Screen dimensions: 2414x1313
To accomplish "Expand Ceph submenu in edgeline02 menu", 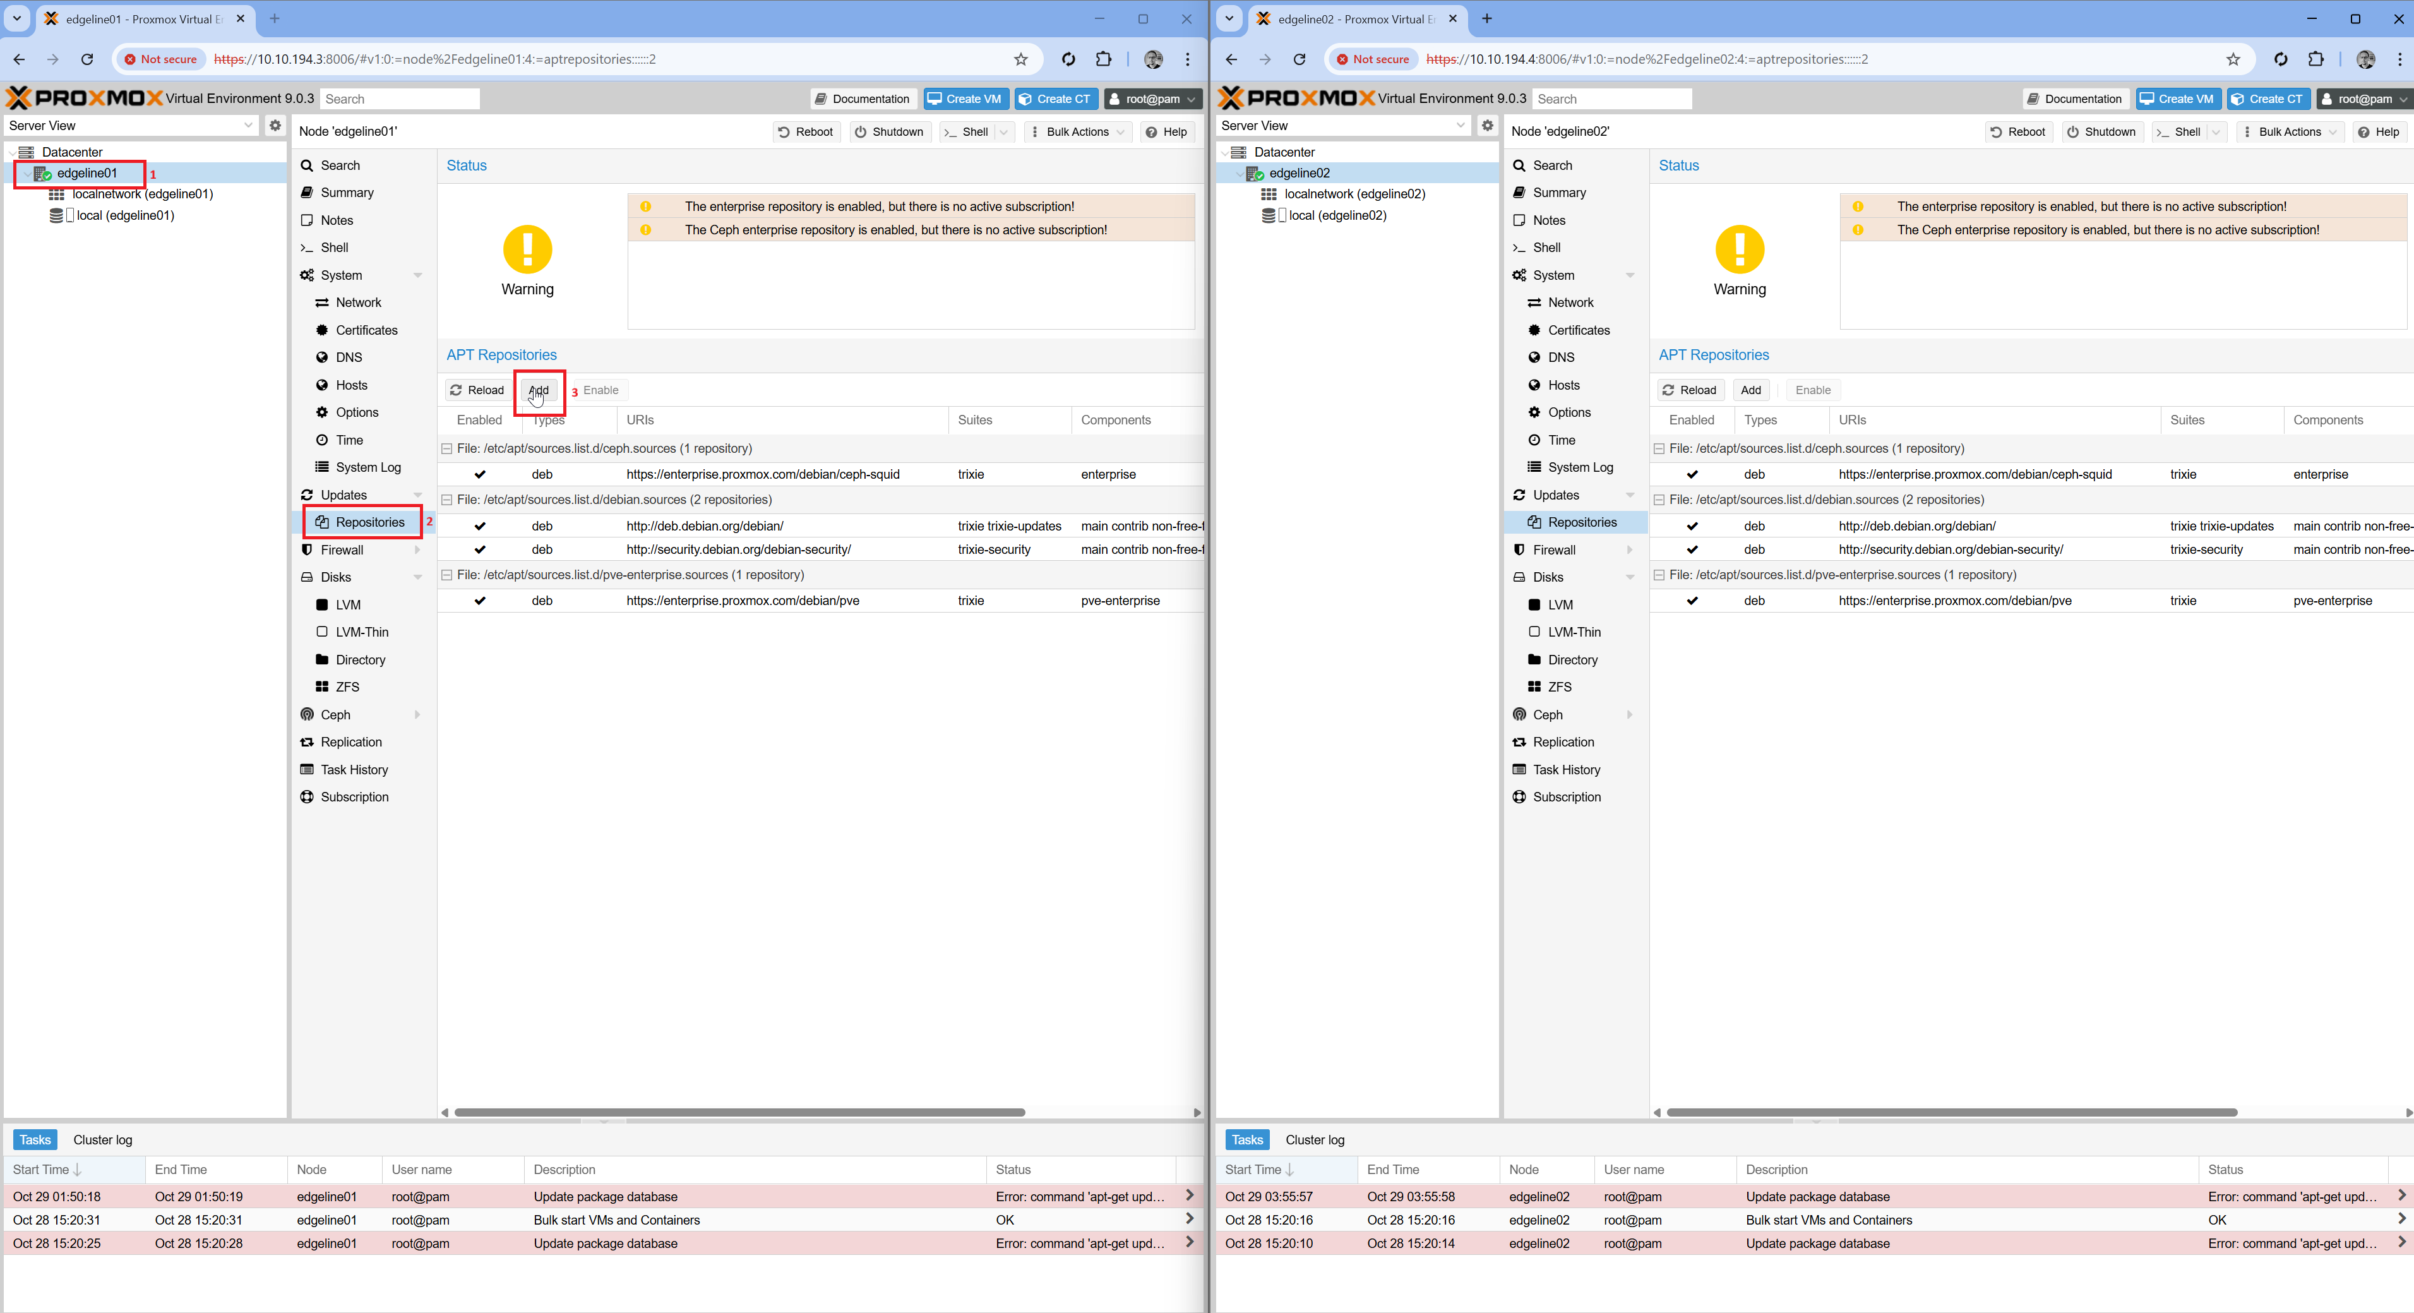I will (x=1630, y=715).
